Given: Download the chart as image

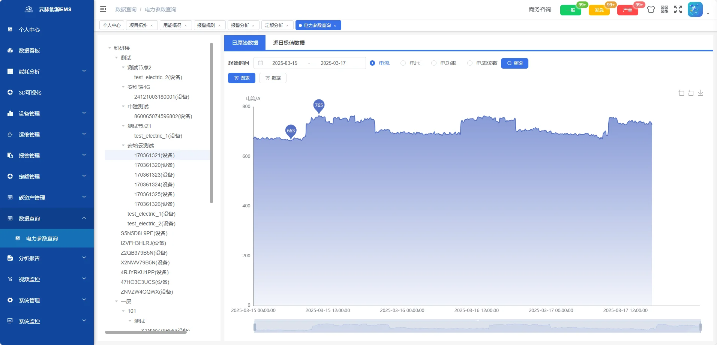Looking at the screenshot, I should (x=700, y=93).
